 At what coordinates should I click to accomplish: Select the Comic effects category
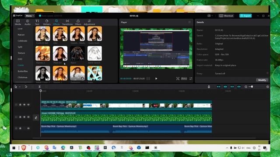tap(21, 65)
